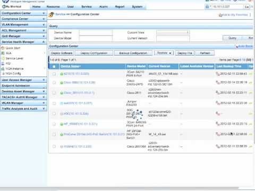Open the Resource menu

click(x=53, y=7)
